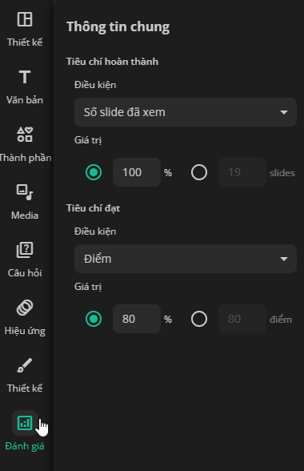Click the 80 percent input field
This screenshot has height=471, width=304.
137,319
